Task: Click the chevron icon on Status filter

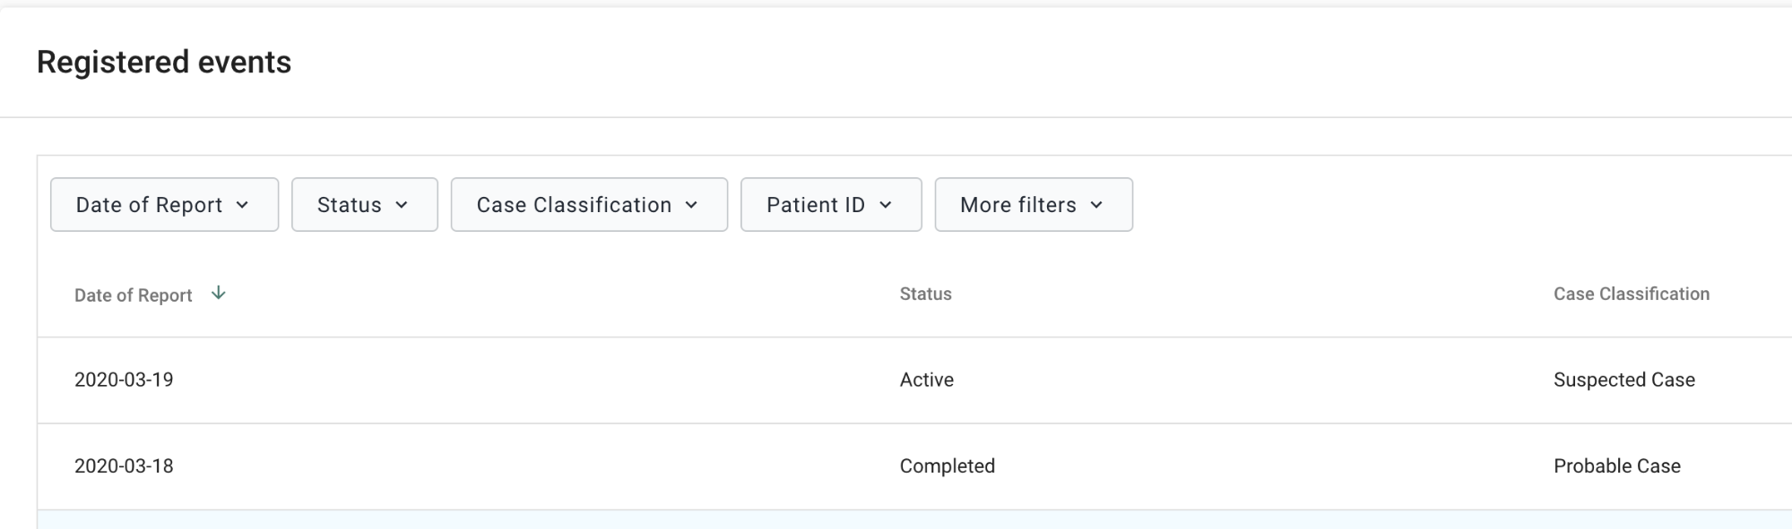Action: (x=402, y=205)
